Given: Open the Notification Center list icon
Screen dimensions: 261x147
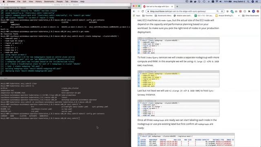Looking at the screenshot, I should 257,2.
